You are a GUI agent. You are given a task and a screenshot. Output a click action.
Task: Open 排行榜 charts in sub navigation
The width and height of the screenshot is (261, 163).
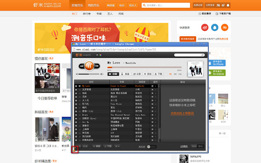pos(87,13)
